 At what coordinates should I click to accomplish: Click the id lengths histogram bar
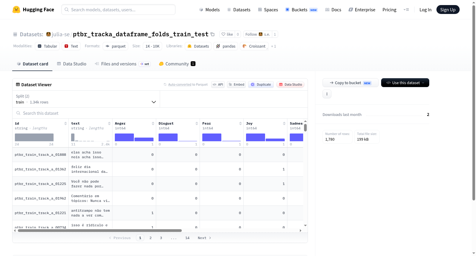(34, 137)
